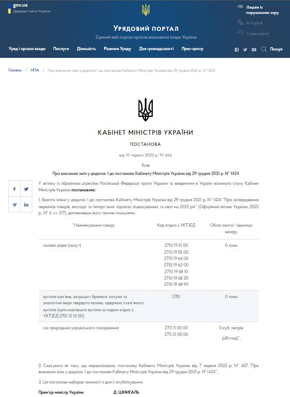
Task: Click the Facebook icon in the header
Action: (236, 50)
